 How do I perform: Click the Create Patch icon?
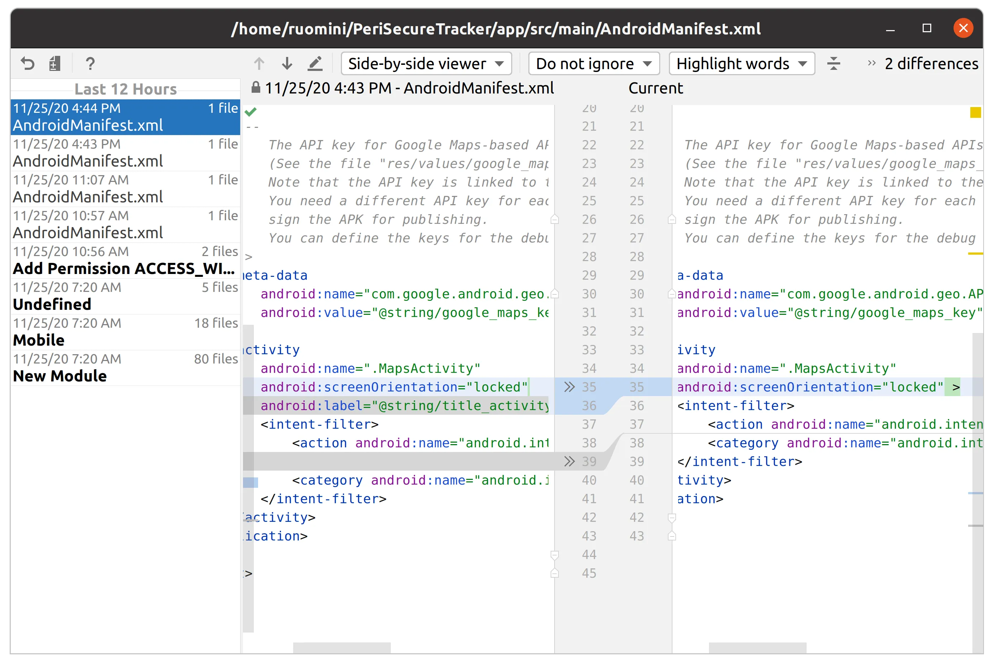point(55,63)
